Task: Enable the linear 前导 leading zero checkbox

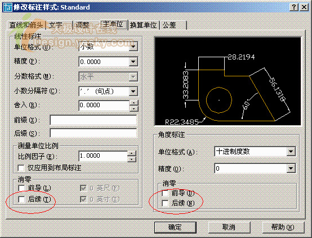Action: click(x=21, y=188)
